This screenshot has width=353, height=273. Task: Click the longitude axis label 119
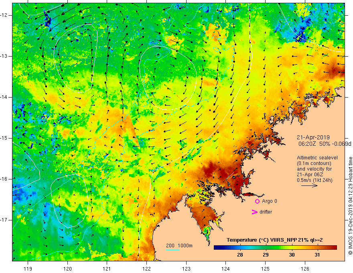pos(28,269)
